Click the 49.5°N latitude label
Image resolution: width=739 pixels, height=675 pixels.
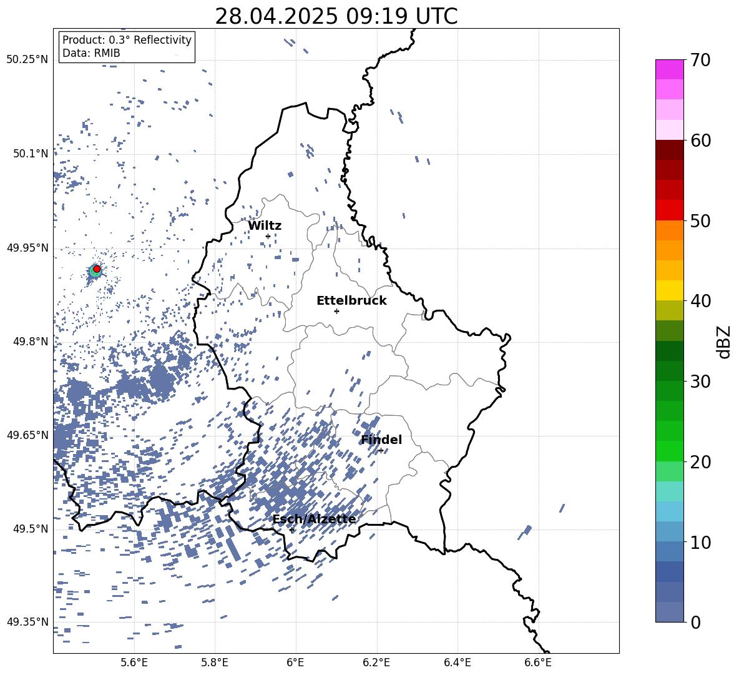31,529
